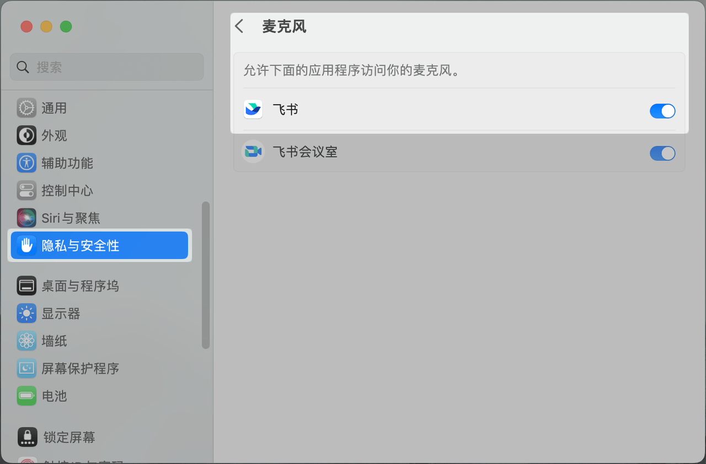Disable microphone access for 飞书
Screen dimensions: 706x464
click(662, 111)
